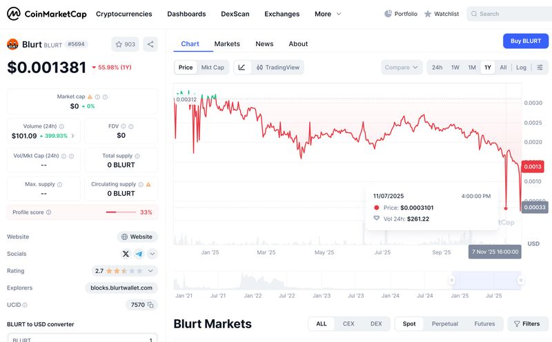This screenshot has height=342, width=552.
Task: Expand additional socials chevron
Action: pyautogui.click(x=152, y=254)
